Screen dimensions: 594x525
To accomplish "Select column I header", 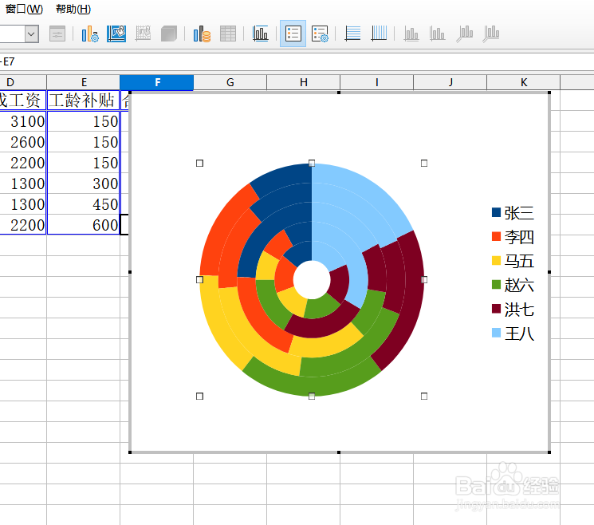I will [376, 82].
